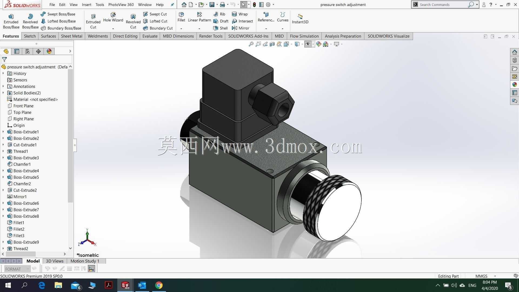Select Mirror1 in the feature tree
This screenshot has height=292, width=519.
(x=20, y=197)
